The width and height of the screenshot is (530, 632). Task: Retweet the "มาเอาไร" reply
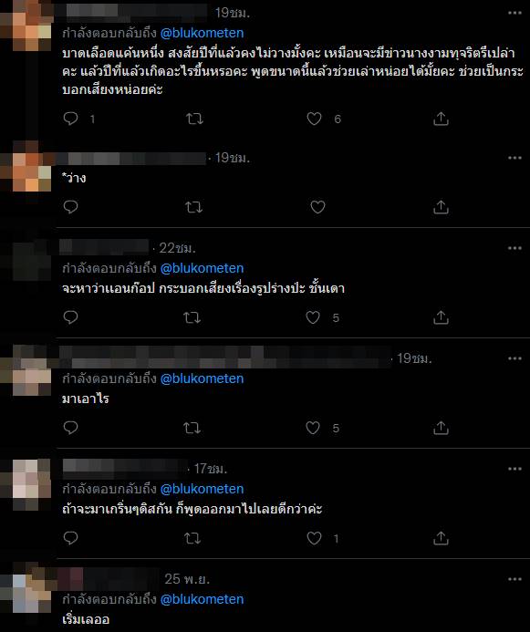coord(192,428)
